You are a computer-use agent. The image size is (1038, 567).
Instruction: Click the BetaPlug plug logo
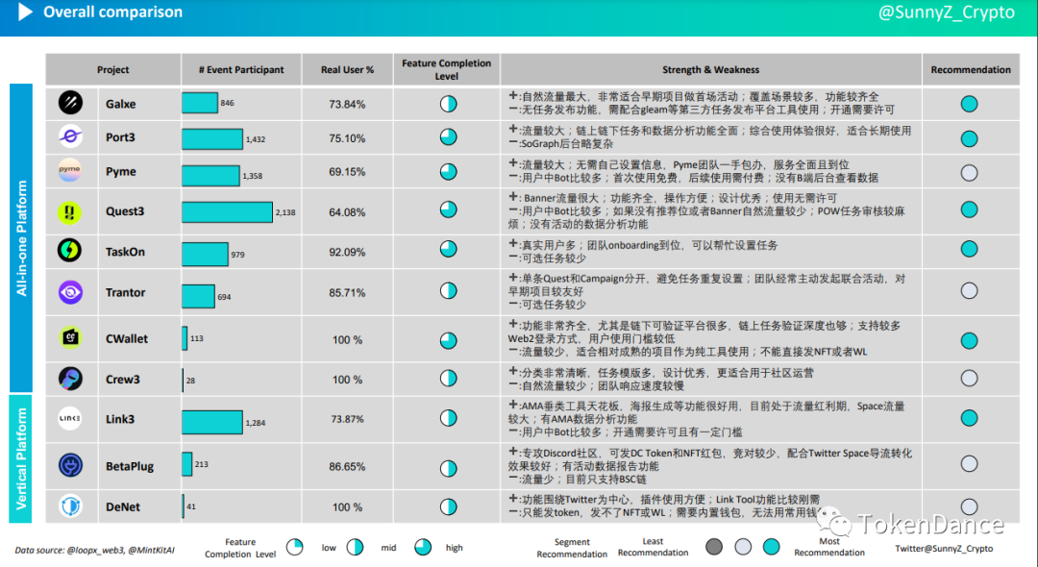pos(70,465)
